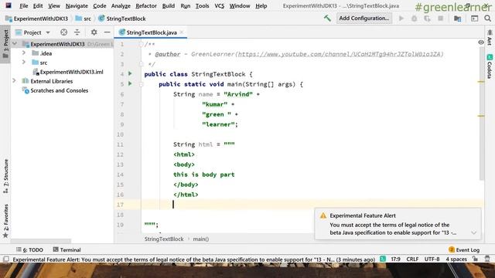
Task: Run class from gutter arrow on line 4
Action: [130, 73]
